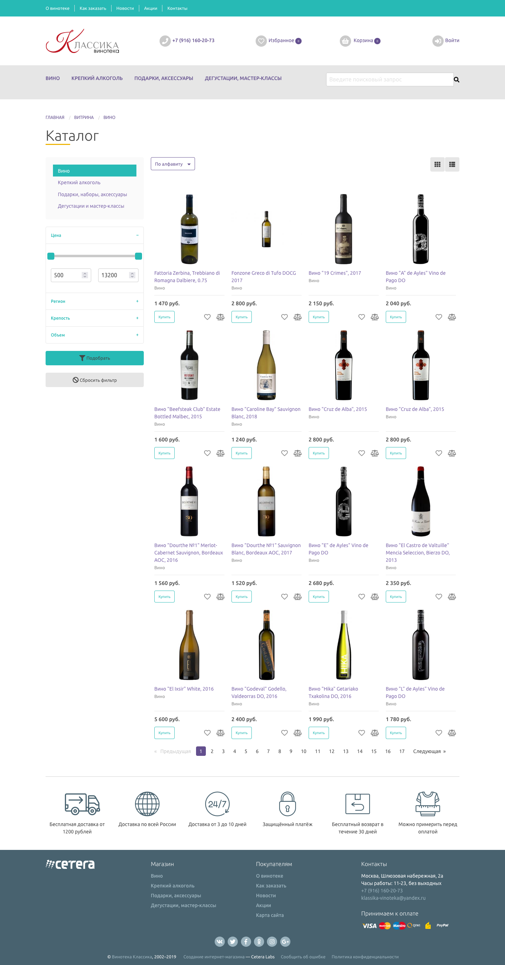The height and width of the screenshot is (965, 505).
Task: Compare the Fonzone Greco di Tufo wine
Action: pos(298,317)
